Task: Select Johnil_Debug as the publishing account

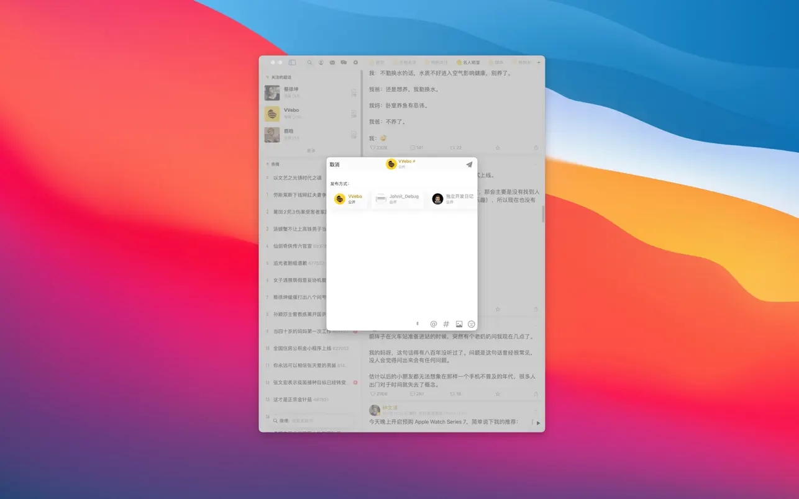Action: pos(397,199)
